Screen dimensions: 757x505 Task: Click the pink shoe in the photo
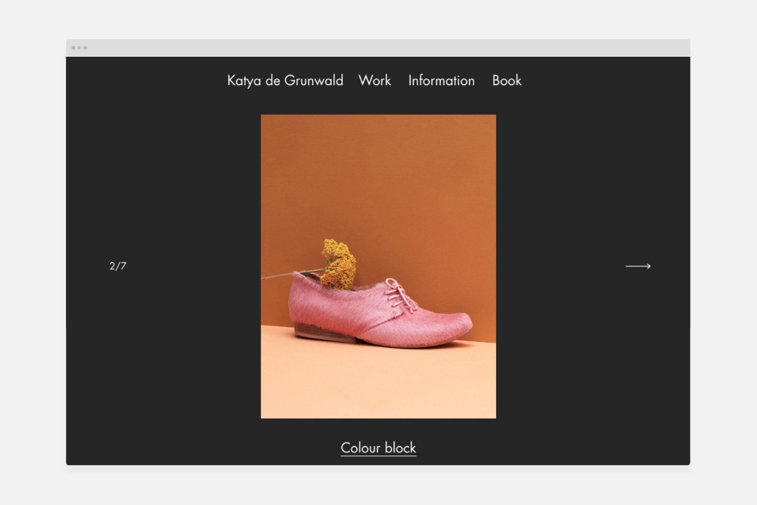pyautogui.click(x=380, y=313)
